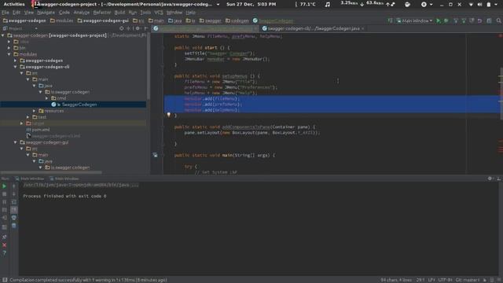Toggle tool window bars in bottom-left corner
Screen dimensions: 503x283
[x=5, y=280]
